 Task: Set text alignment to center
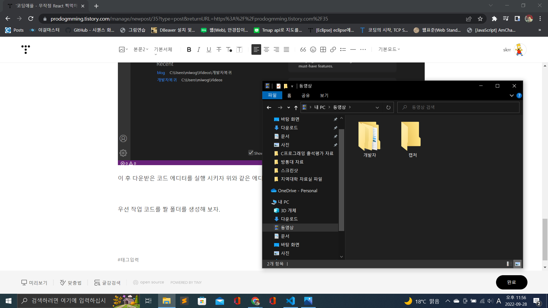point(266,50)
